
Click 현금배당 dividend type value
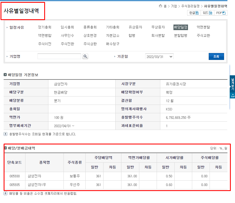click(61, 93)
